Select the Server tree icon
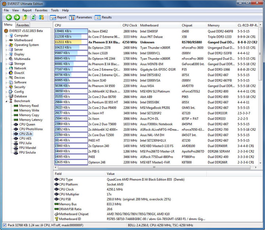This screenshot has height=230, width=265. tap(11, 50)
